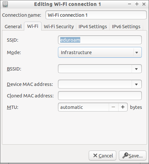Select the Wi-Fi tab
149x164 pixels.
[33, 26]
